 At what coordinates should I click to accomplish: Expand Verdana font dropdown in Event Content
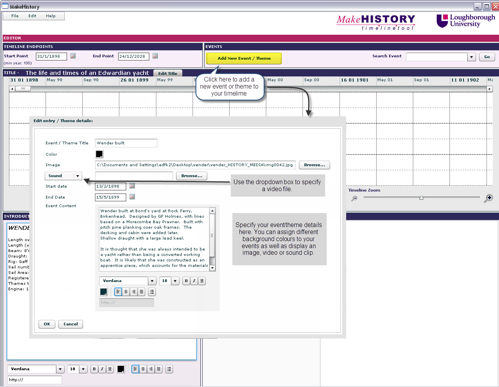pyautogui.click(x=152, y=281)
